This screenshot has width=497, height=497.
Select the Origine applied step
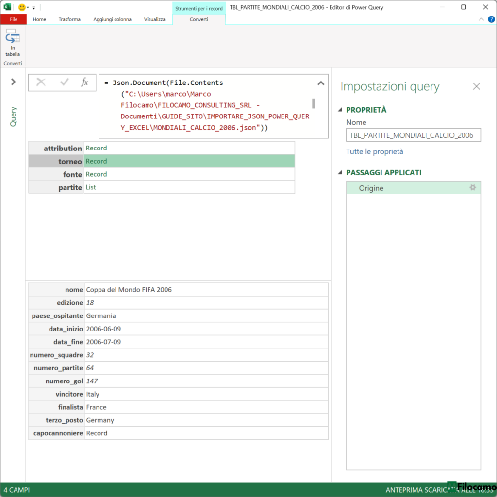pyautogui.click(x=414, y=188)
